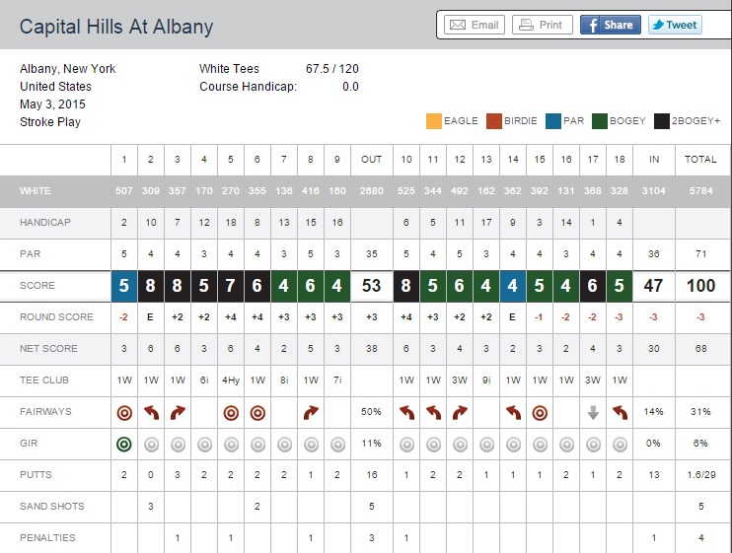732x553 pixels.
Task: Click the red Birdie legend swatch
Action: 495,121
